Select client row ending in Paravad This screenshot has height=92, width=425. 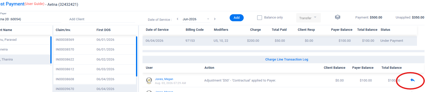pyautogui.click(x=25, y=40)
